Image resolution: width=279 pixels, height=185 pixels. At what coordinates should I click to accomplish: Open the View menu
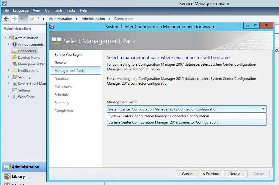[x=37, y=10]
